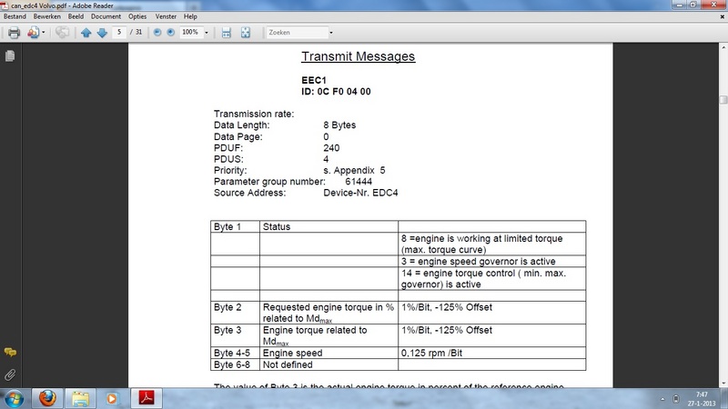Open the Venster menu
The image size is (728, 409).
165,16
